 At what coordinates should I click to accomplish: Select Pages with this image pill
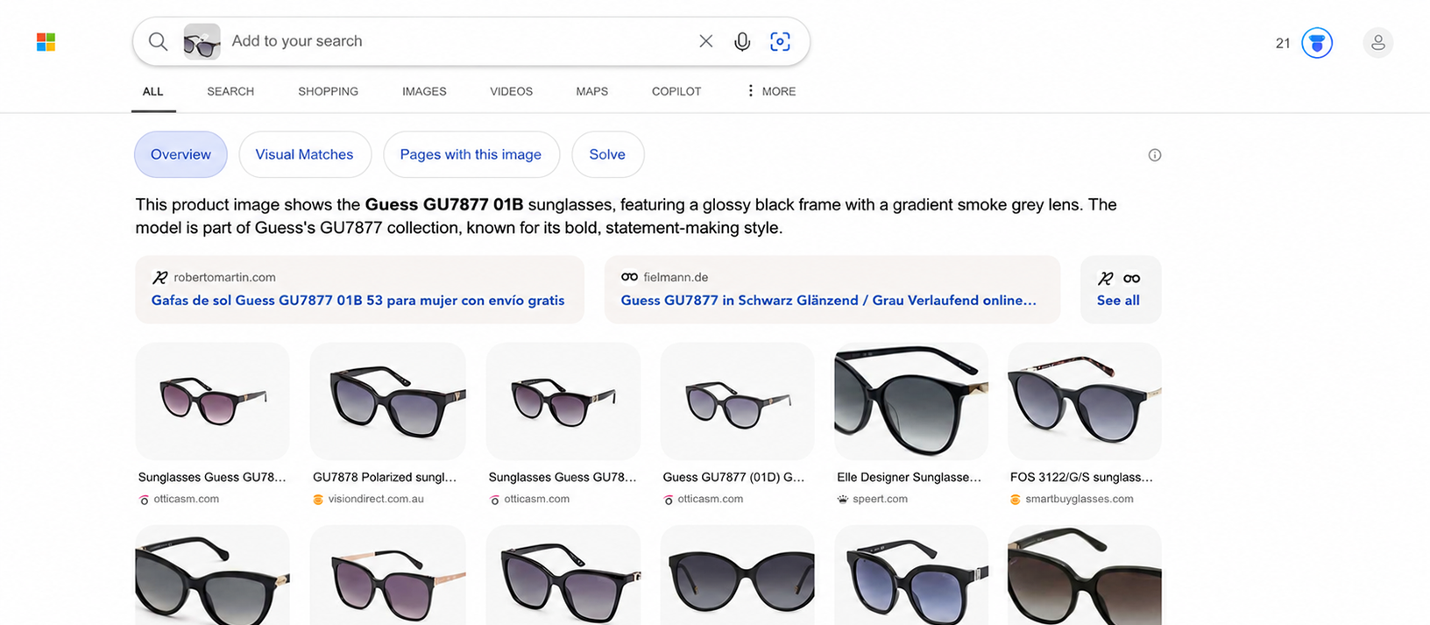click(x=471, y=154)
